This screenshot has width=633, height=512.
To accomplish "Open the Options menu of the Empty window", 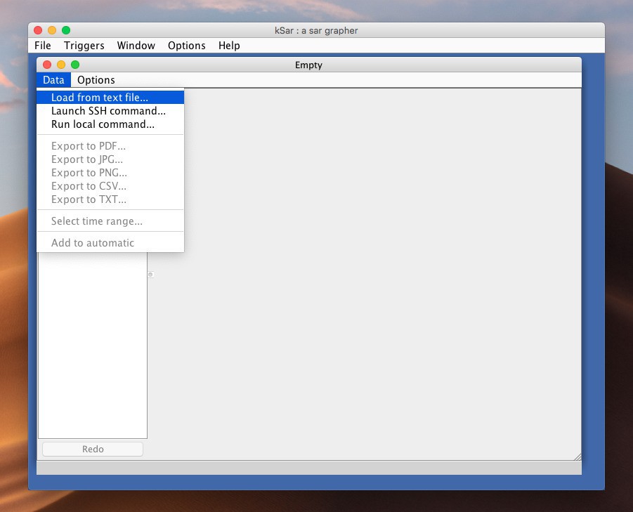I will pyautogui.click(x=96, y=80).
